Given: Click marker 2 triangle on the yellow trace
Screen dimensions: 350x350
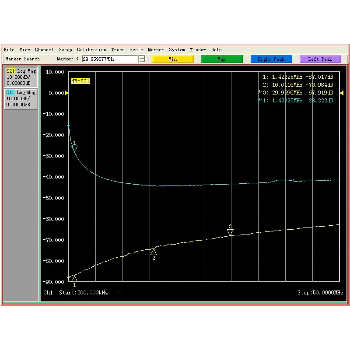Looking at the screenshot, I should tap(154, 252).
